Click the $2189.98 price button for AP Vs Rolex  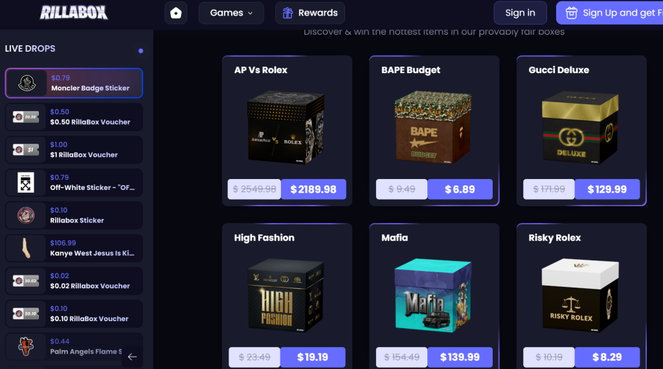[x=313, y=189]
